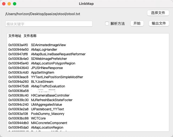173x137 pixels.
Task: Click address 0x10093bc88
Action: tap(19, 118)
